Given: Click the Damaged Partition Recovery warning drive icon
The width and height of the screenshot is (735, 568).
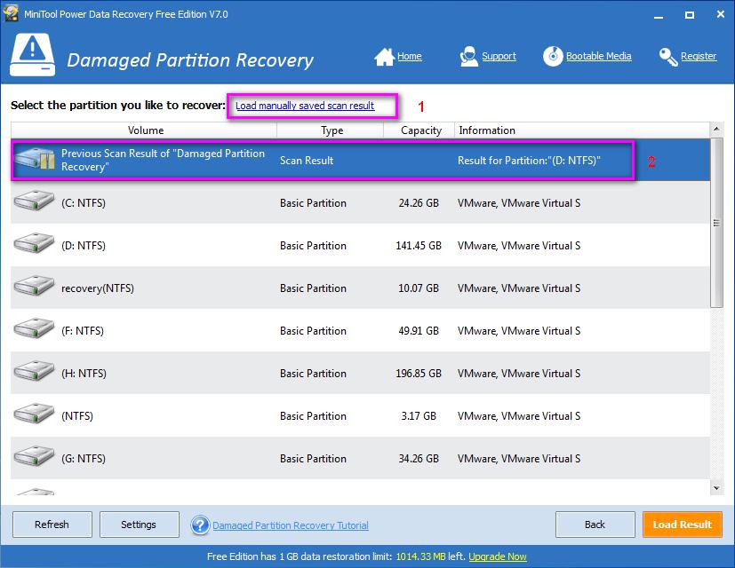Looking at the screenshot, I should pos(32,54).
